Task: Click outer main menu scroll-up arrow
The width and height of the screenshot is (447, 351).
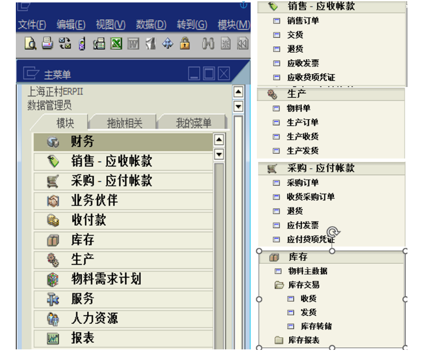Action: click(x=238, y=92)
